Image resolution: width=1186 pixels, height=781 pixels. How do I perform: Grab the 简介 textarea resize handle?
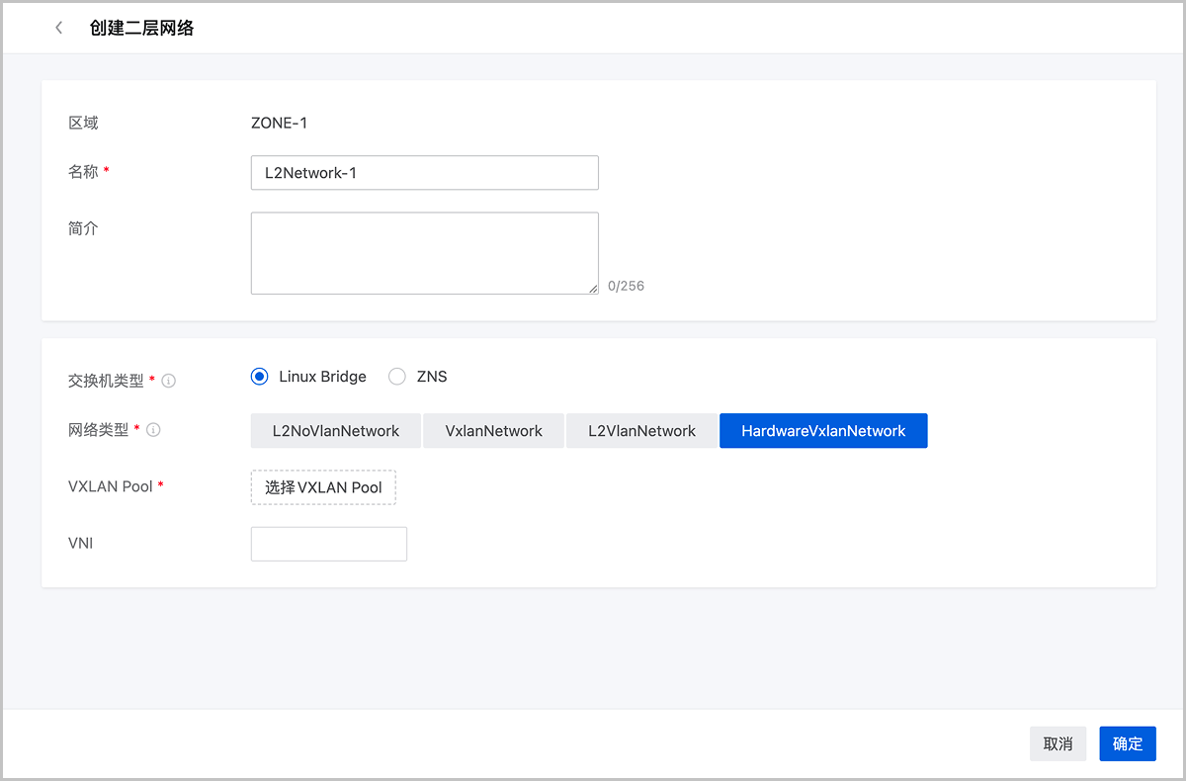(593, 289)
